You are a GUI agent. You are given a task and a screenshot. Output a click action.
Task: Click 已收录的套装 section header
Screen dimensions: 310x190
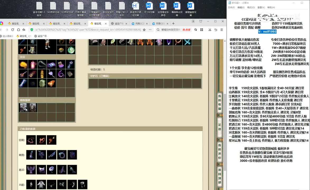pyautogui.click(x=110, y=129)
